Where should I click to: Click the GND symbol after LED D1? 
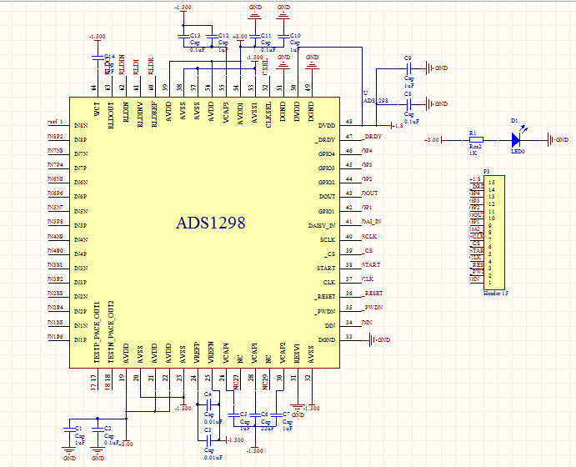tap(558, 139)
